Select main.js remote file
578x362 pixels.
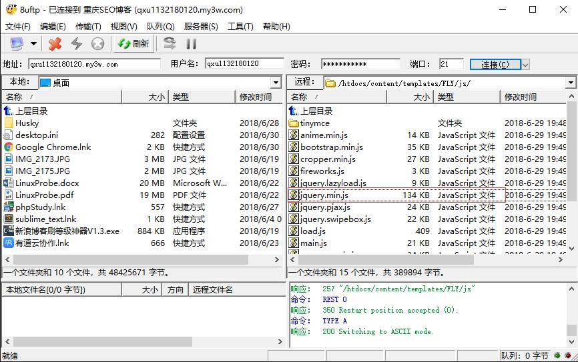tap(308, 243)
